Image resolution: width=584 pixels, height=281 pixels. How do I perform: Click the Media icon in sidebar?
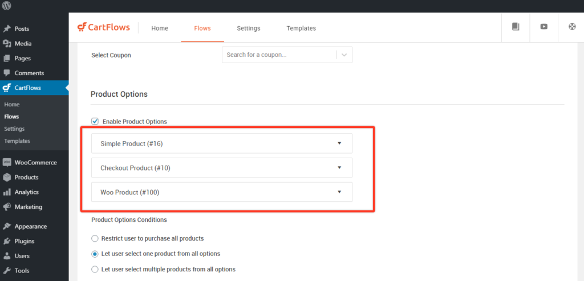7,43
